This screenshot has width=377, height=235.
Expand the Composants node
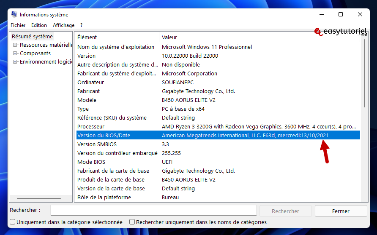click(15, 53)
